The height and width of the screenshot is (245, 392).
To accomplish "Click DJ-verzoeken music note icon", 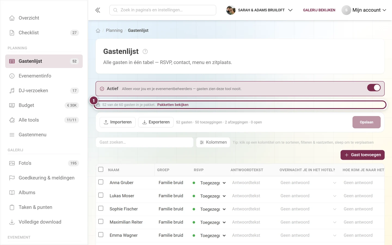I will click(12, 91).
